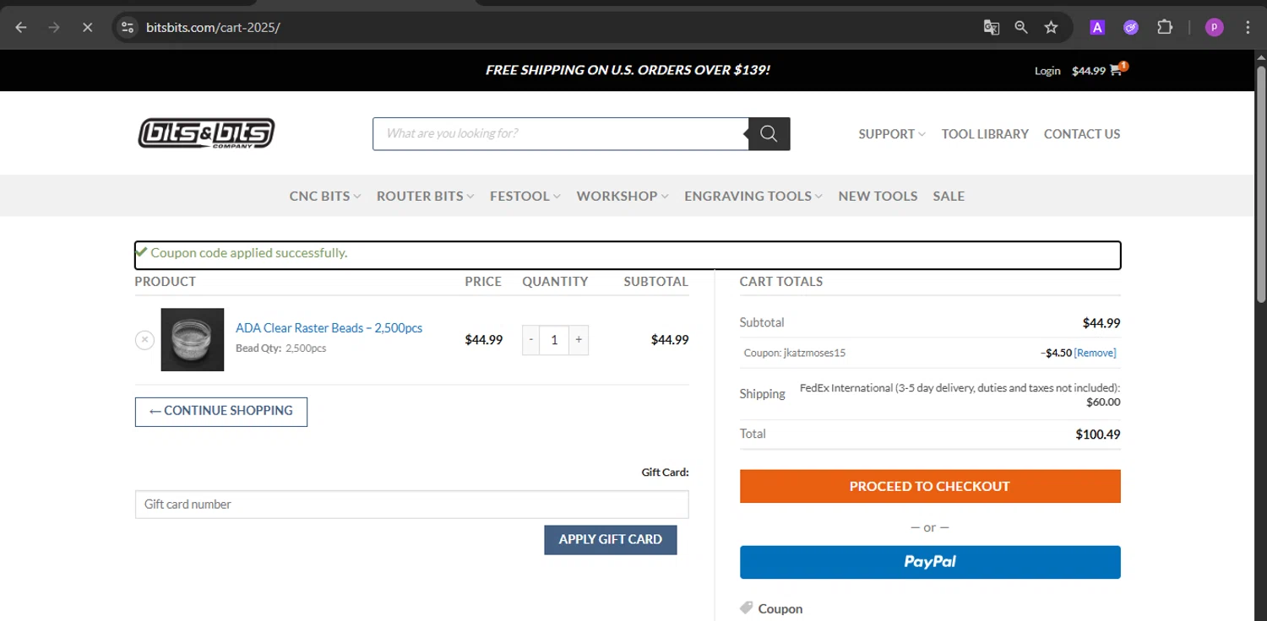Expand the Engraving Tools menu
The width and height of the screenshot is (1267, 621).
753,196
